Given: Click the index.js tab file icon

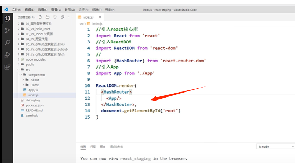Looking at the screenshot, I should [80, 17].
